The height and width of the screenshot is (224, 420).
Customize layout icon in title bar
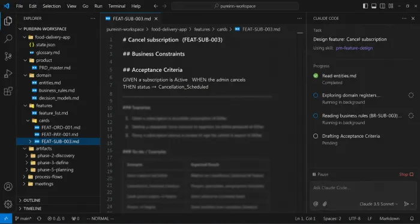click(391, 6)
